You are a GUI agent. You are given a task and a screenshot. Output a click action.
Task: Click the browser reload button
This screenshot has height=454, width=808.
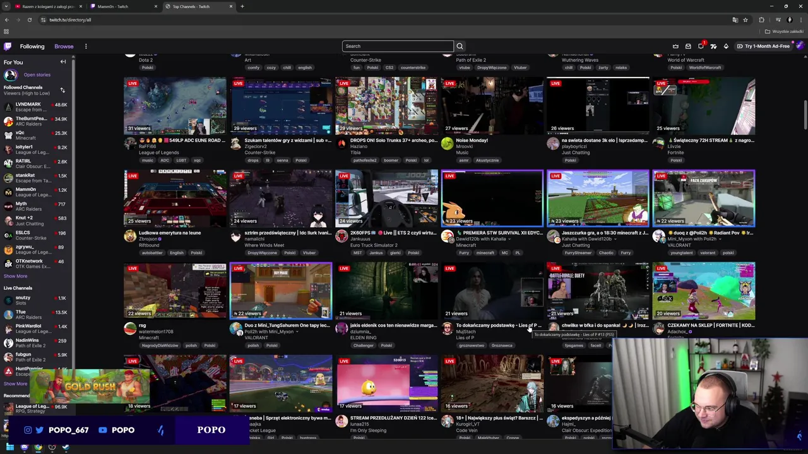click(x=29, y=20)
